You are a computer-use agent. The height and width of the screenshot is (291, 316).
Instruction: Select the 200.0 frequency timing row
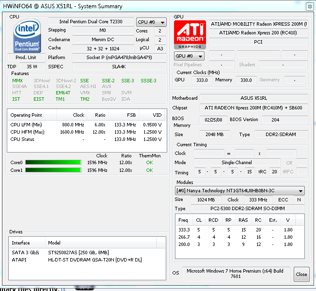coord(239,245)
